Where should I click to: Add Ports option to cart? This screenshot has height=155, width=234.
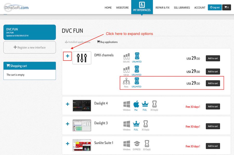tap(213, 83)
